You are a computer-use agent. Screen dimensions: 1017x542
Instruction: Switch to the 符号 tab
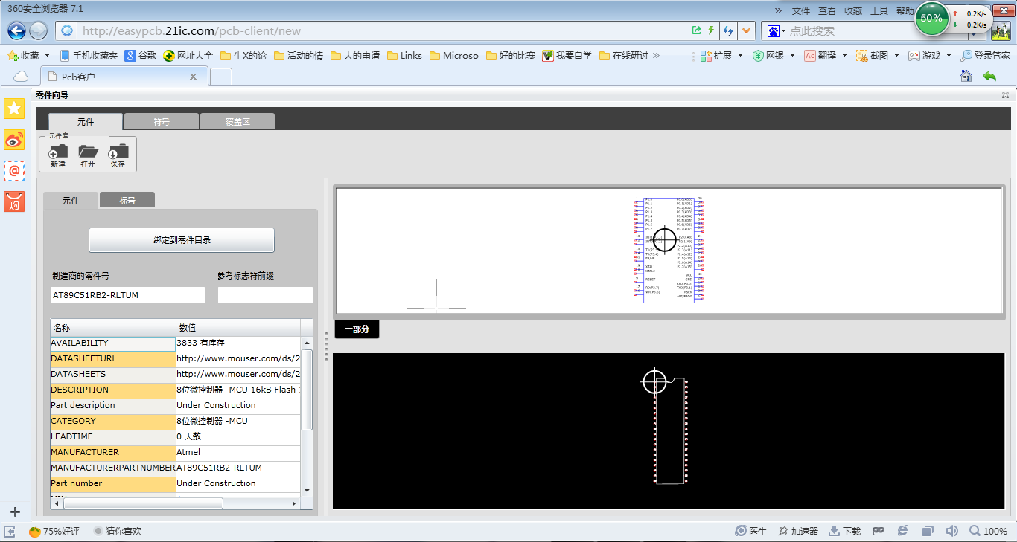point(162,121)
